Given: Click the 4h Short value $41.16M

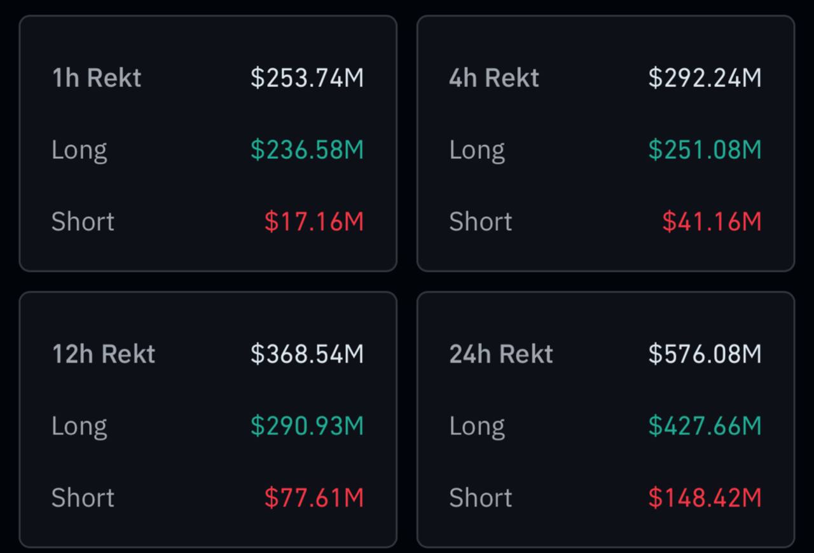Looking at the screenshot, I should (x=712, y=222).
